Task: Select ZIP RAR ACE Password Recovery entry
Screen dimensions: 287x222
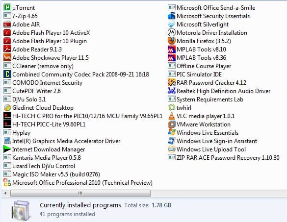Action: coord(224,158)
